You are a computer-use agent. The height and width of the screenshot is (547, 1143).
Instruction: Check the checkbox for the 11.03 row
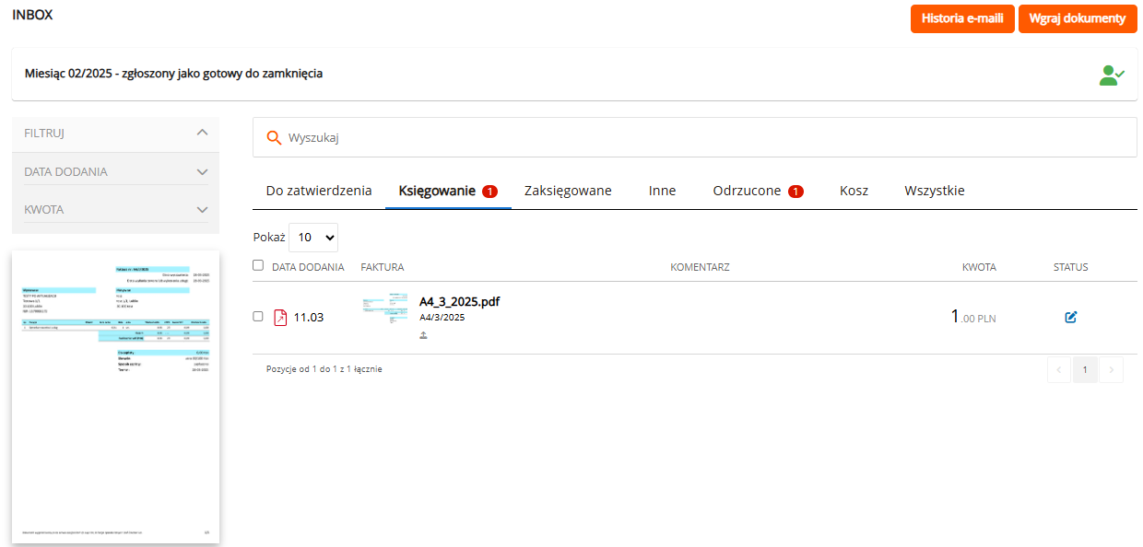[258, 316]
